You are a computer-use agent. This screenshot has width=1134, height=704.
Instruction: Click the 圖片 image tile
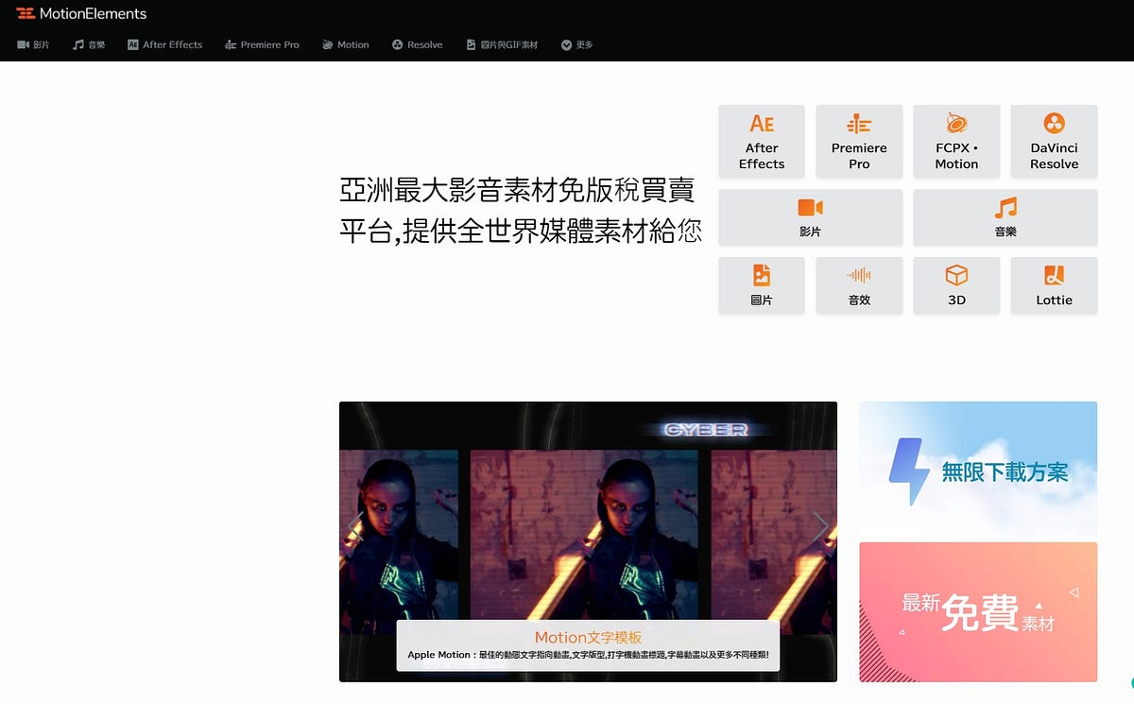(762, 285)
